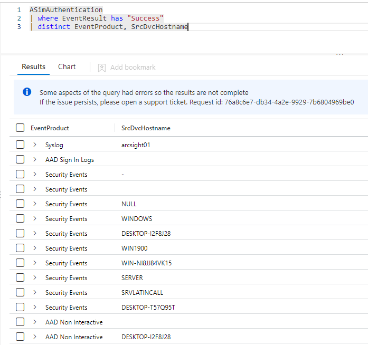Expand the Security Events WIN-NI8JJ84VK15 row
The height and width of the screenshot is (345, 368).
point(35,263)
